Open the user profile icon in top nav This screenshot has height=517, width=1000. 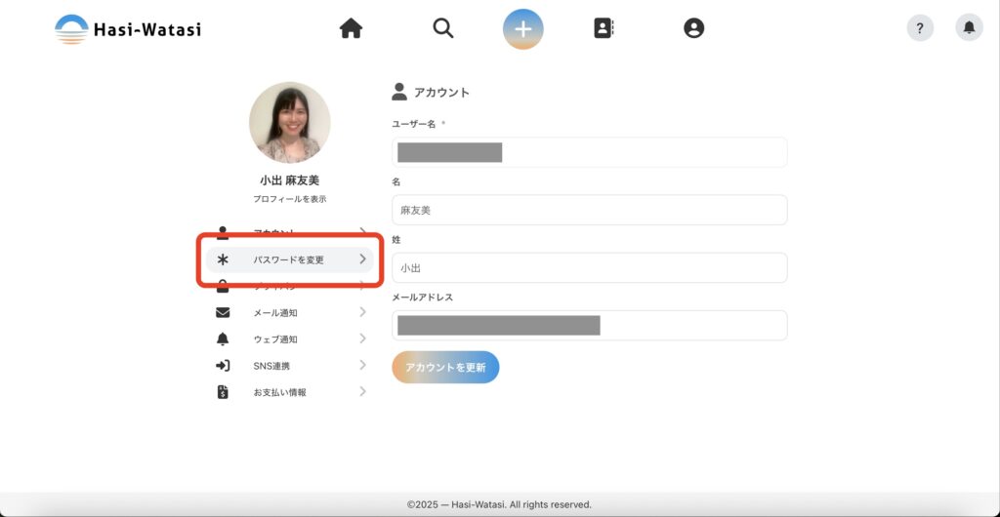point(693,29)
